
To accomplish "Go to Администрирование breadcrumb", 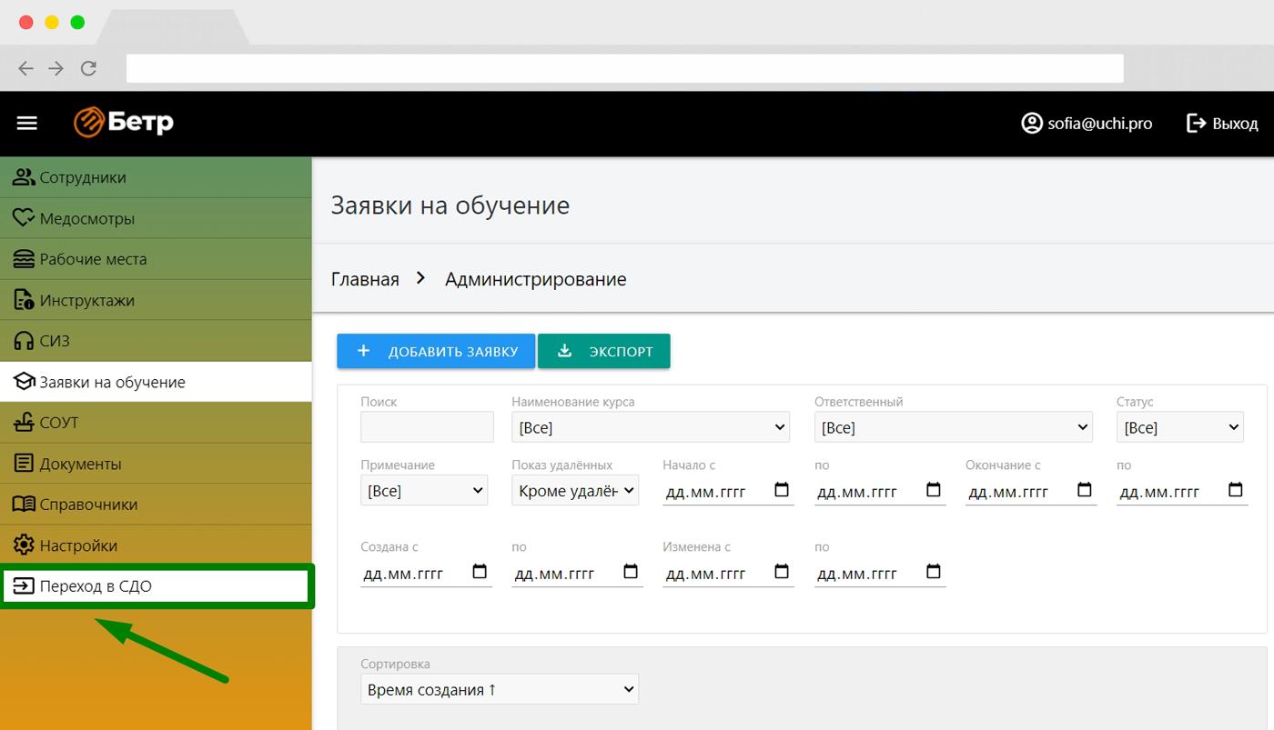I will pos(536,279).
